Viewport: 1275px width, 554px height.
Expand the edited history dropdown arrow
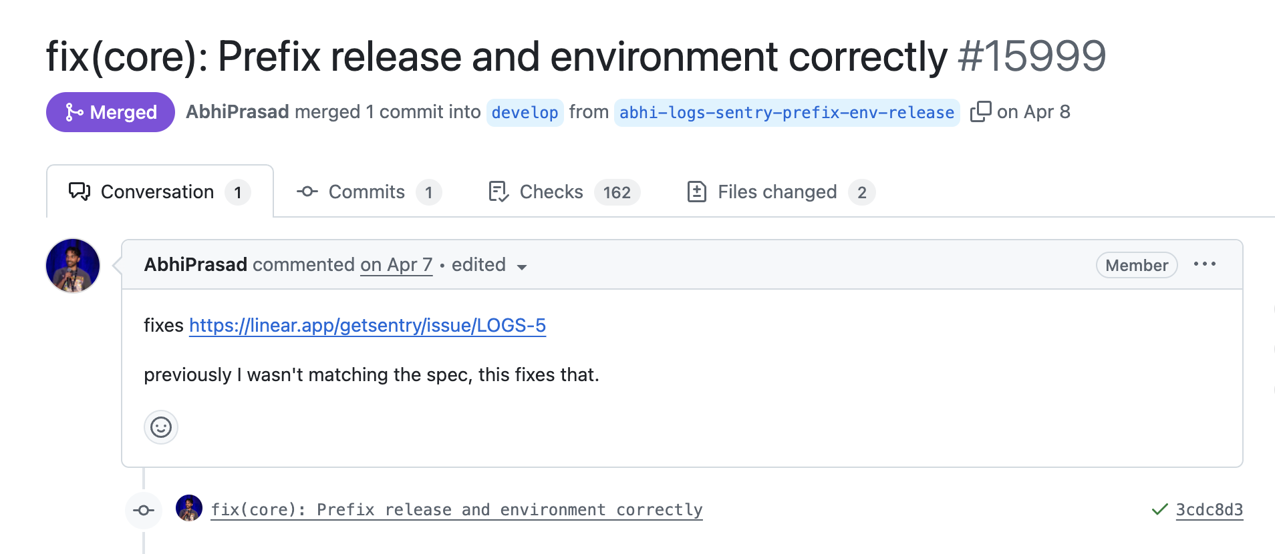522,267
